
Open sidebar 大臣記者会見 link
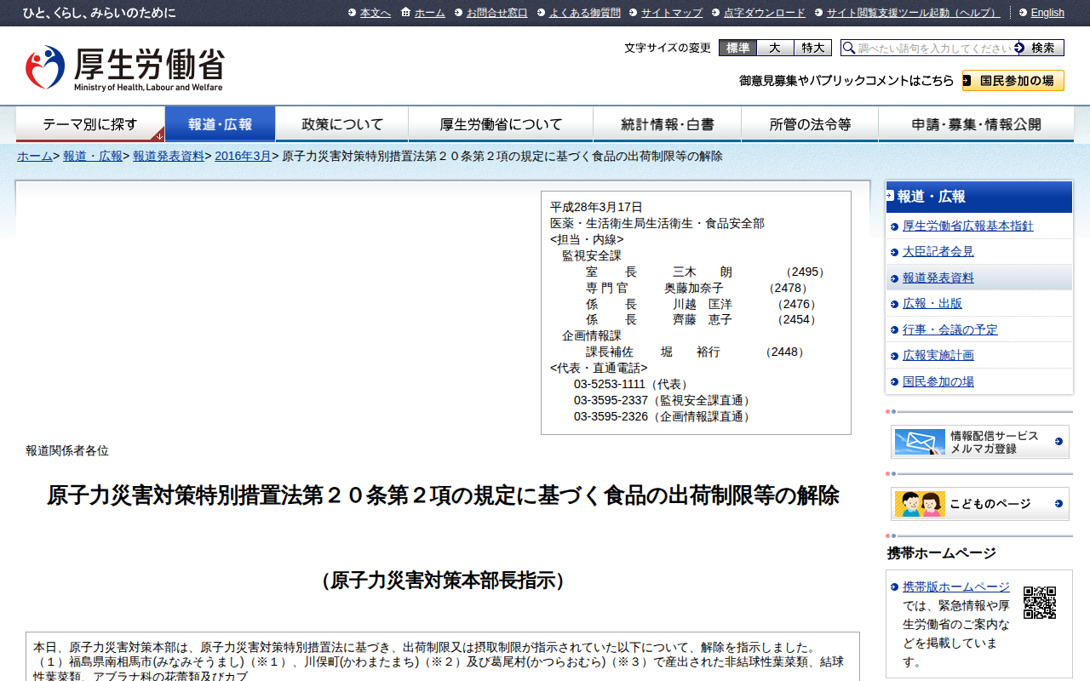938,252
